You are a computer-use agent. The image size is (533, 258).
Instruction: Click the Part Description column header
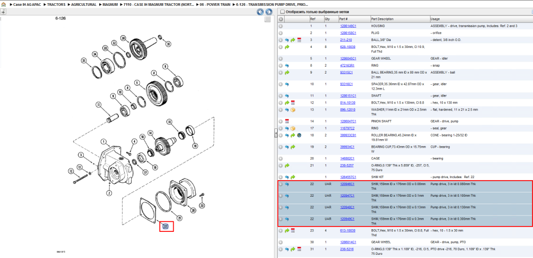400,19
